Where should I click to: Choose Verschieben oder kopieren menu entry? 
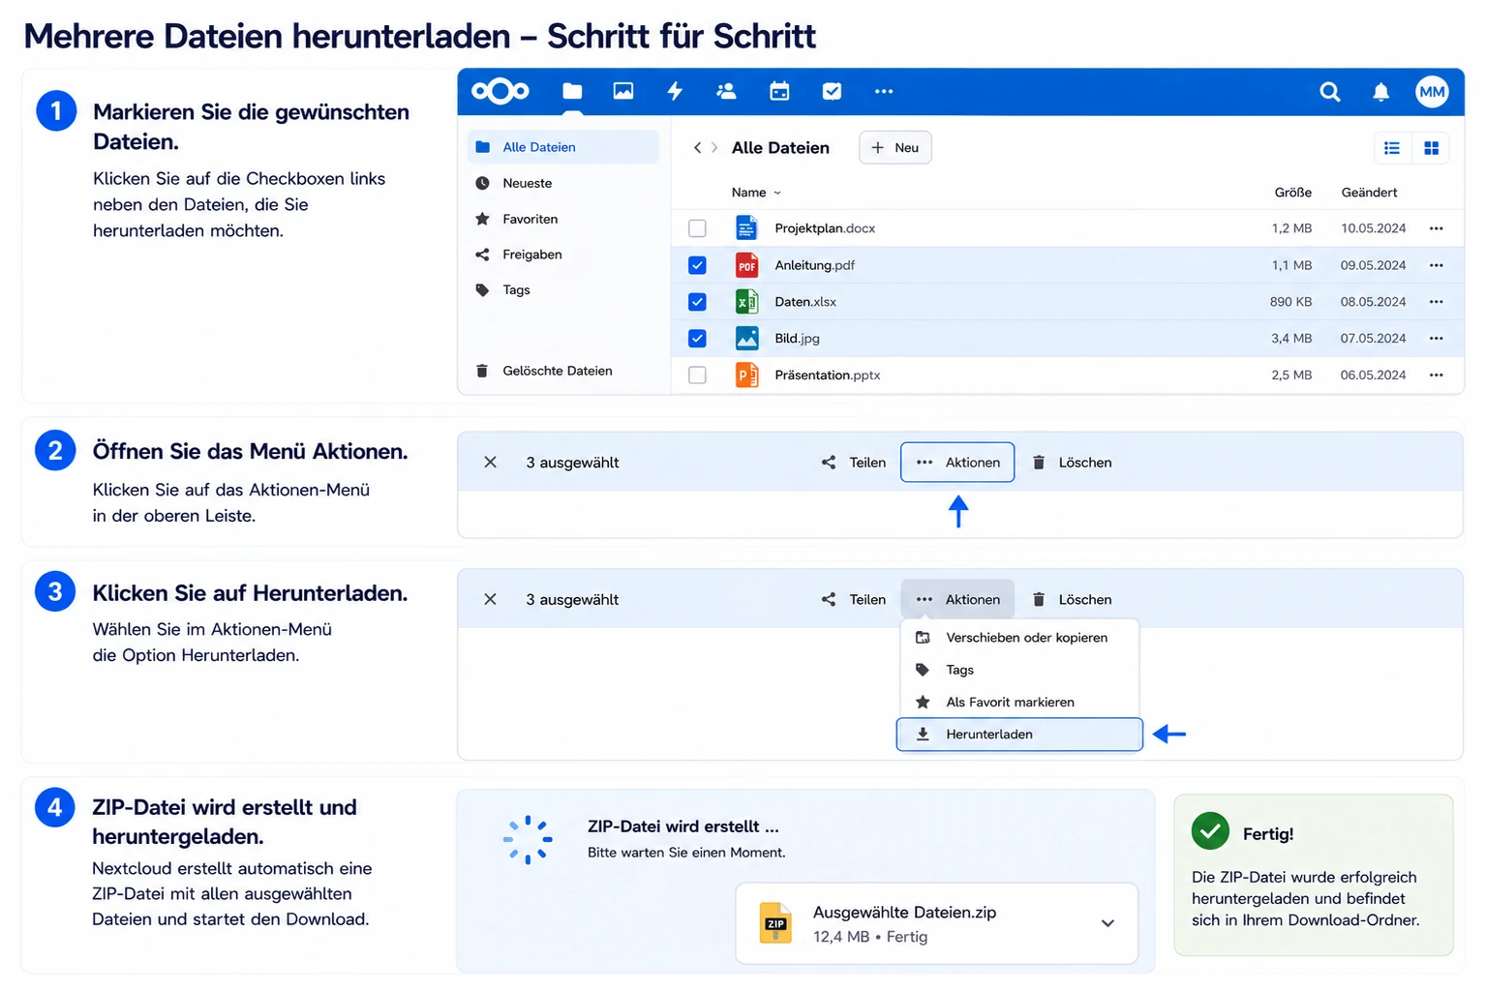coord(1019,638)
